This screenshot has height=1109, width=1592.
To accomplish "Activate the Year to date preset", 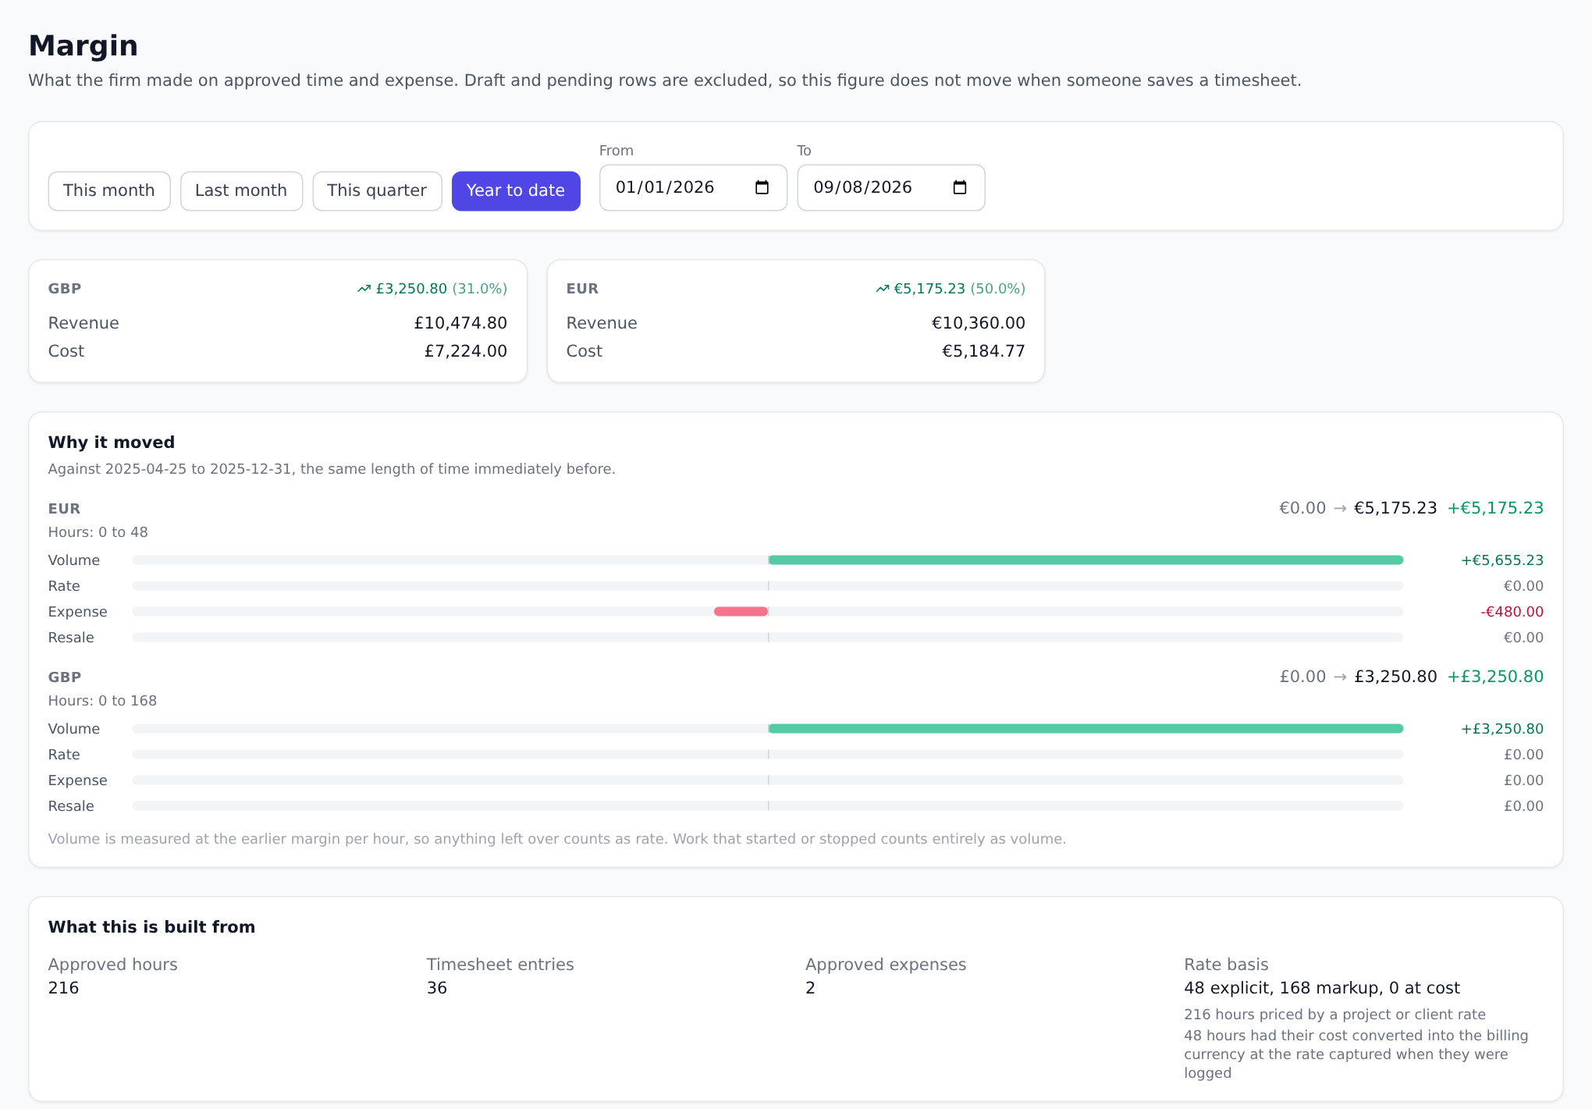I will coord(516,190).
